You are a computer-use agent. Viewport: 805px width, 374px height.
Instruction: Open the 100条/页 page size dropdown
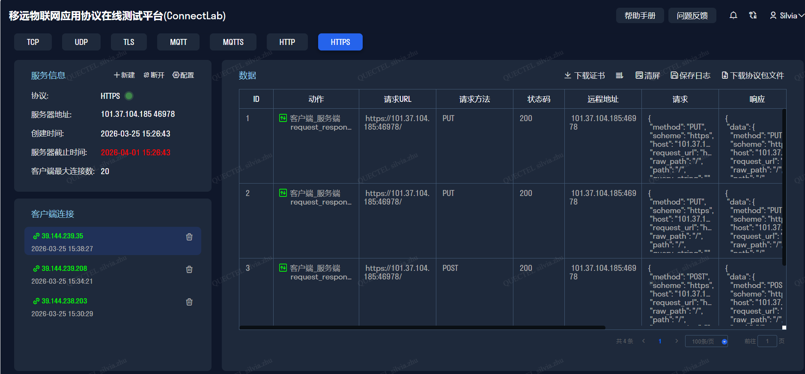click(x=707, y=341)
